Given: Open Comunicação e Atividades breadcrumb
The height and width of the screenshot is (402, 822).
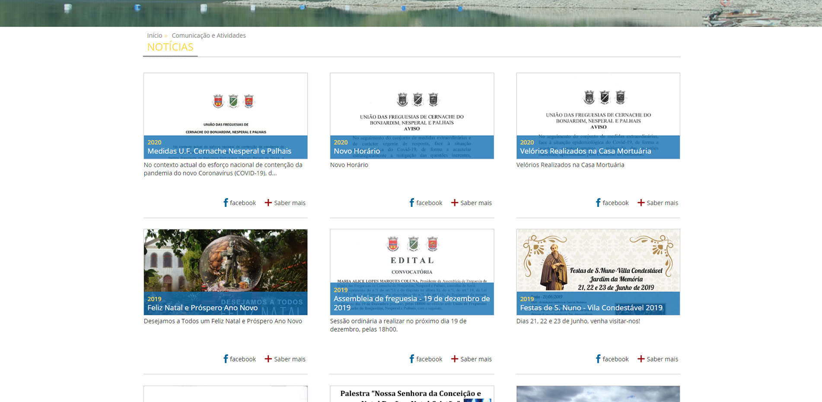Looking at the screenshot, I should (209, 35).
